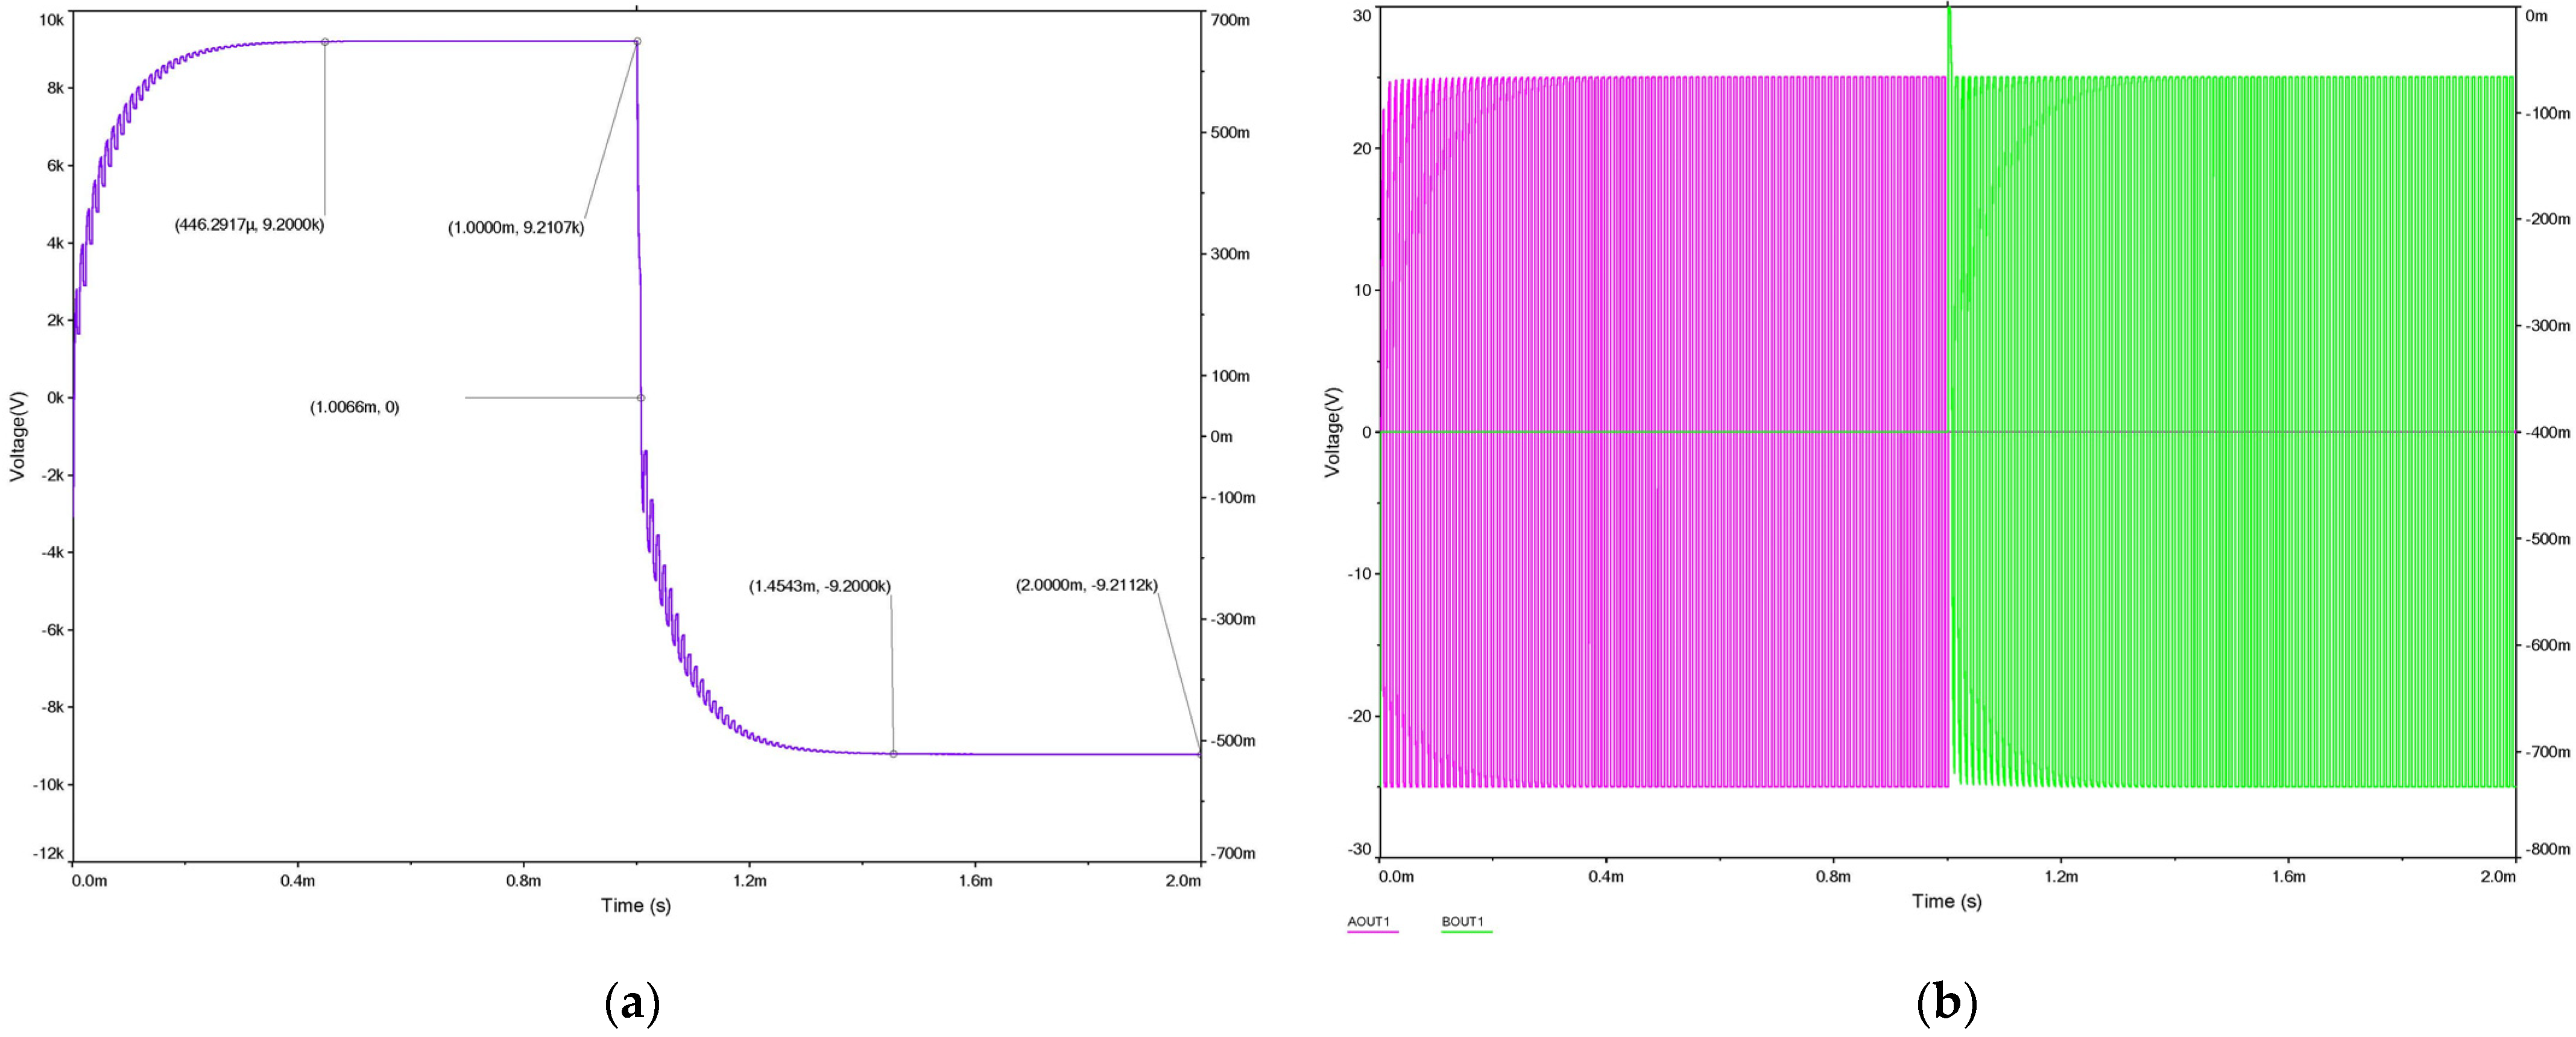
Task: Click the annotation label (1.4543m, -9.2000k)
Action: (x=819, y=586)
